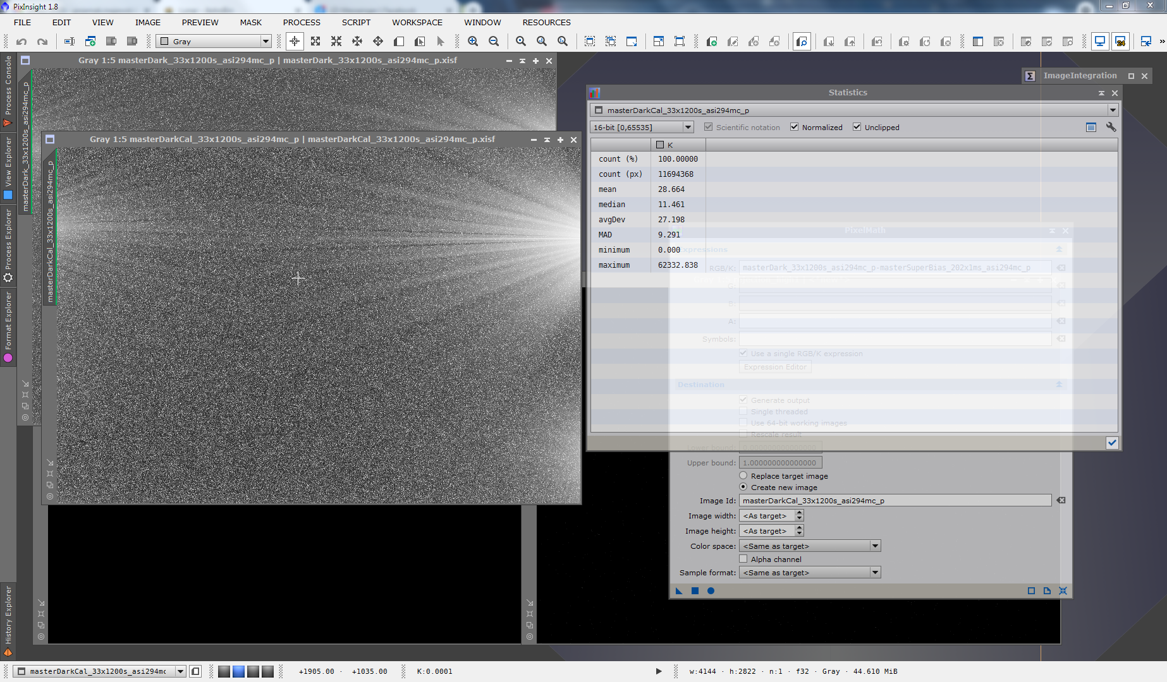Select the Replace target image option

(x=743, y=476)
